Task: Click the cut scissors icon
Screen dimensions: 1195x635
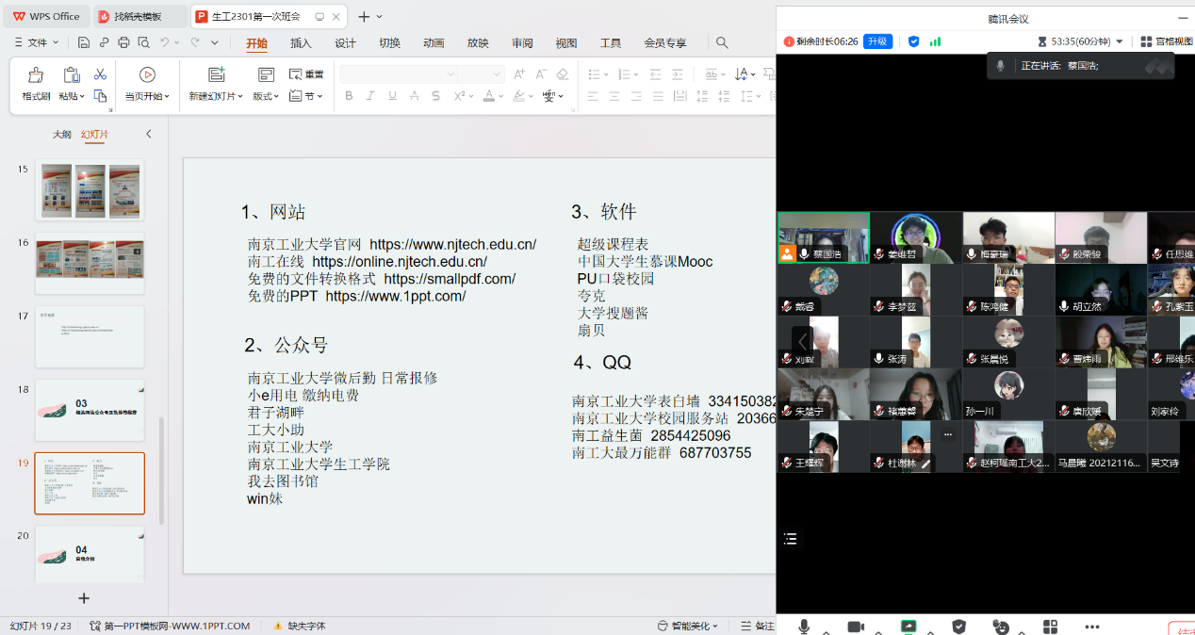Action: [100, 74]
